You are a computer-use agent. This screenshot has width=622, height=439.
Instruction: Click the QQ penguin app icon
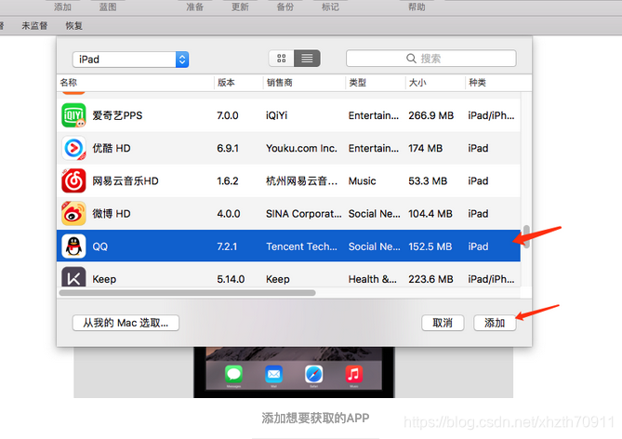[73, 246]
